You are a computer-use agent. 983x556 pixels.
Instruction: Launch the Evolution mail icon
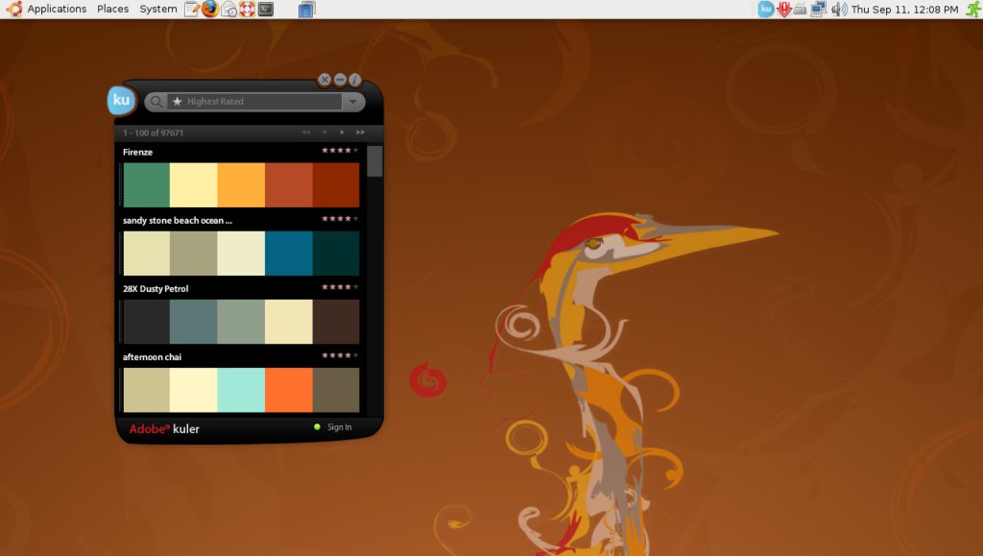pyautogui.click(x=228, y=10)
